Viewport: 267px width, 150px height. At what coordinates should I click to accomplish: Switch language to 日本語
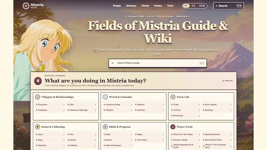pos(202,6)
